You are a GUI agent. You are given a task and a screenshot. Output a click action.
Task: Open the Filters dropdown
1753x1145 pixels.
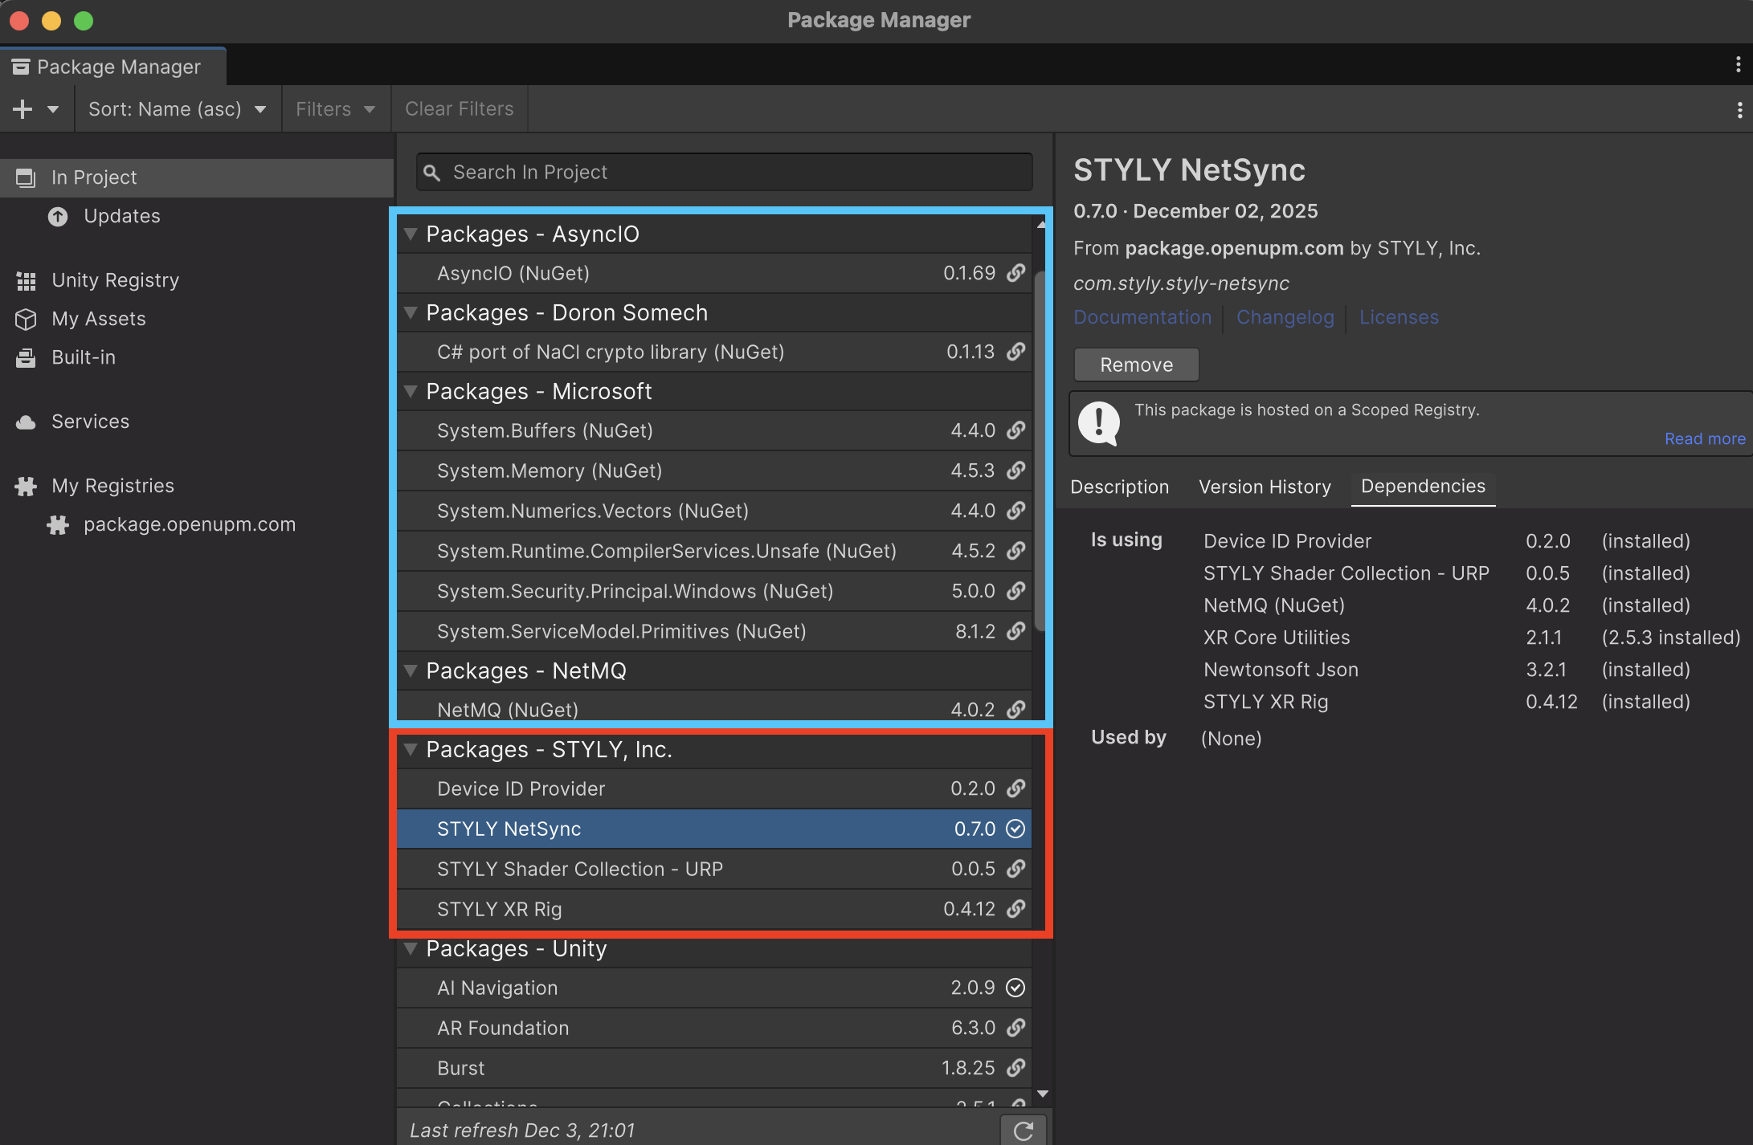(x=335, y=109)
